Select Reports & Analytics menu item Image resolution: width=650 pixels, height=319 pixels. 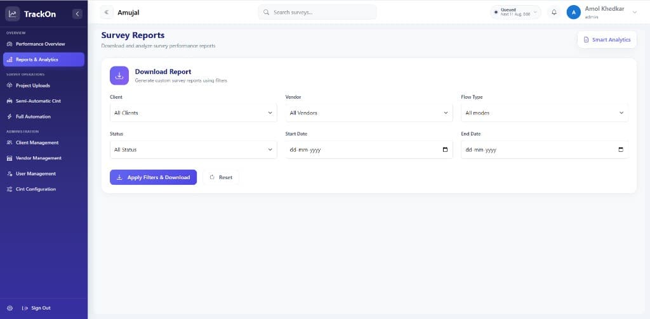coord(44,59)
